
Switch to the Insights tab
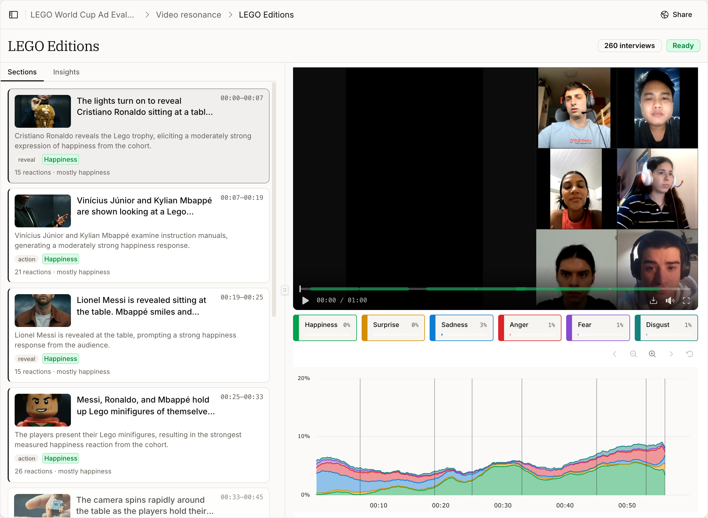click(x=66, y=72)
